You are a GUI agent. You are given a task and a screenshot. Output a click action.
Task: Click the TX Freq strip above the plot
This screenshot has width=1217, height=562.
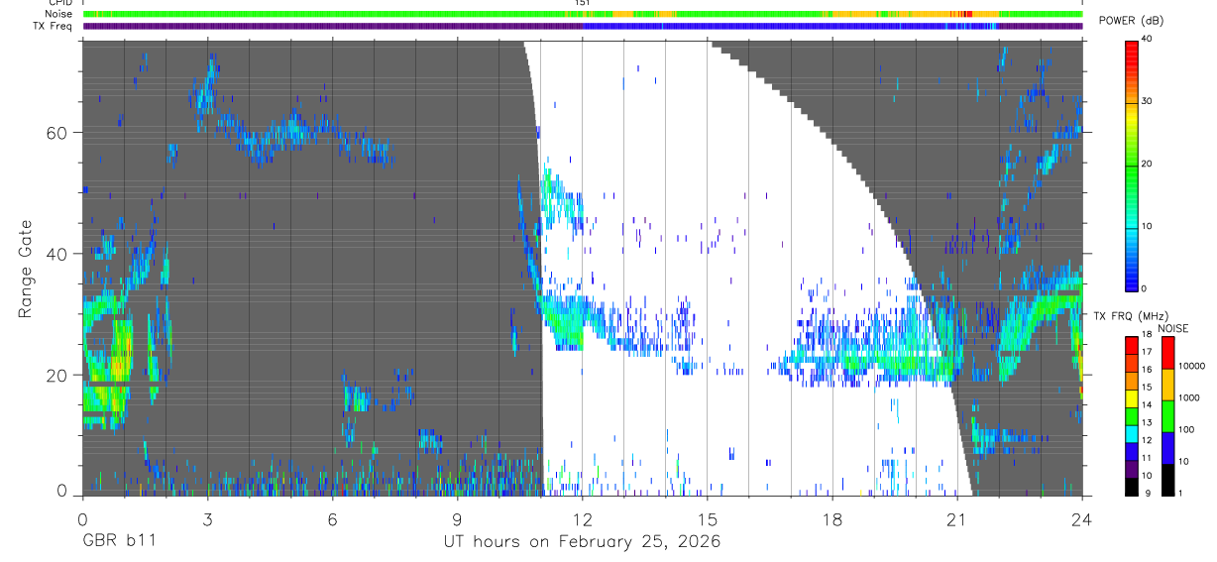(583, 26)
